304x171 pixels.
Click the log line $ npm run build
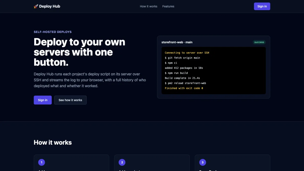(x=176, y=73)
